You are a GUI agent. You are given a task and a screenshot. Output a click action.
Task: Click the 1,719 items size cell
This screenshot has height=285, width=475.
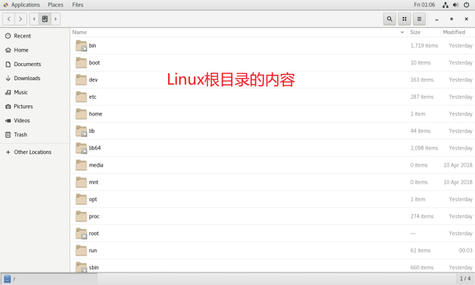tap(424, 46)
